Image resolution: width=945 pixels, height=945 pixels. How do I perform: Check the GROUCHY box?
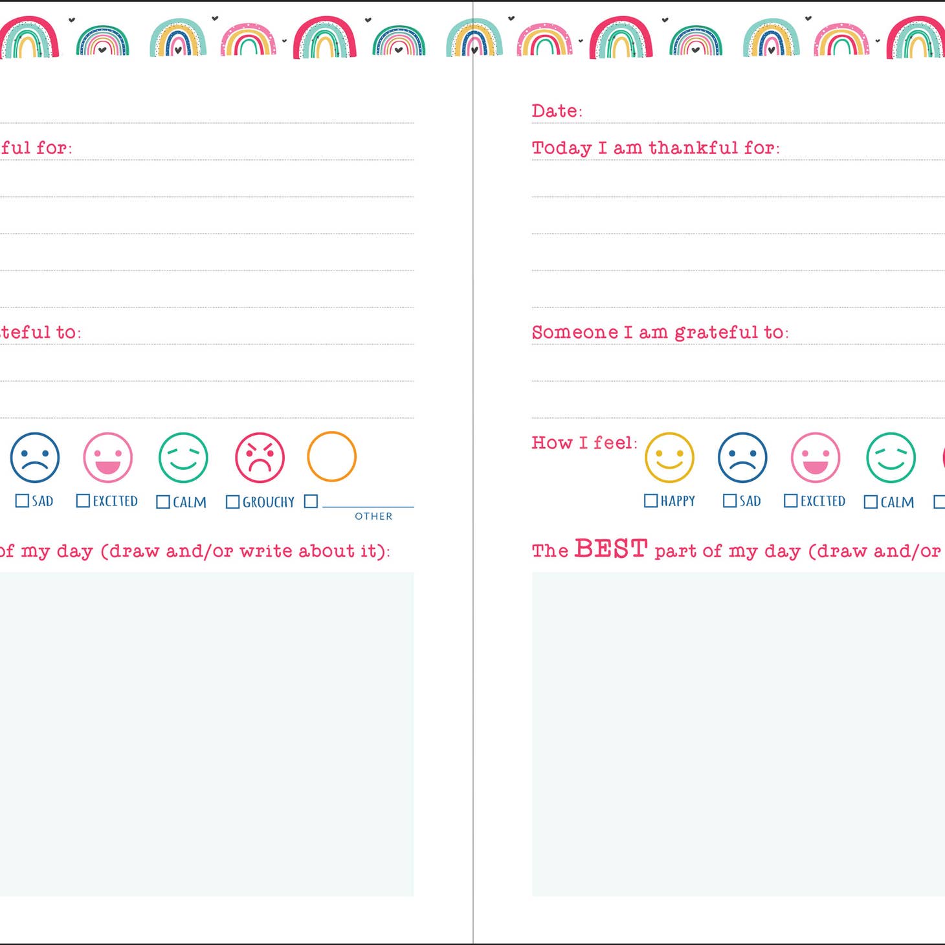click(x=232, y=502)
